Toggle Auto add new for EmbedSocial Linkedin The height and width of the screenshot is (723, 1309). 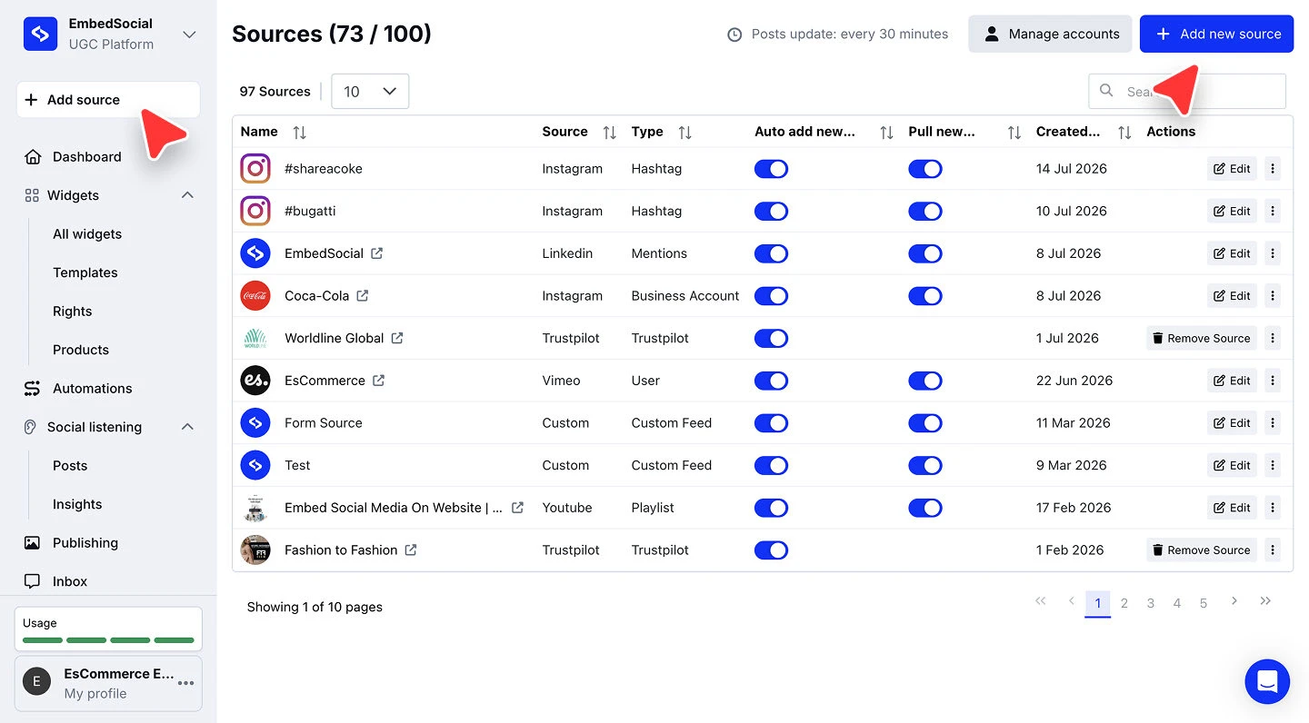click(x=771, y=253)
